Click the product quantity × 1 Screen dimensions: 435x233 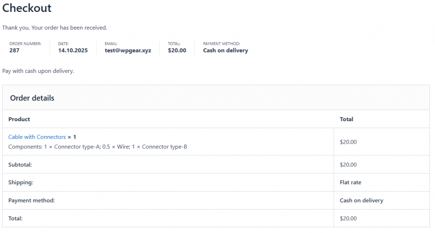pyautogui.click(x=72, y=137)
